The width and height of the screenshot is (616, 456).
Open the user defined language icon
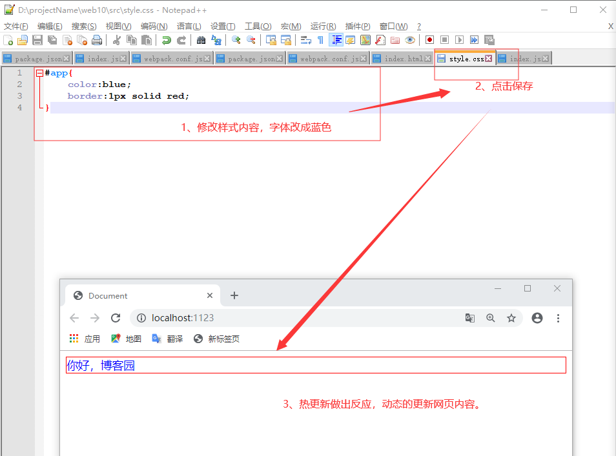pyautogui.click(x=351, y=40)
